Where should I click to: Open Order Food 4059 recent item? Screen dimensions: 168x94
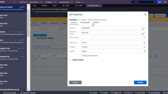13,66
